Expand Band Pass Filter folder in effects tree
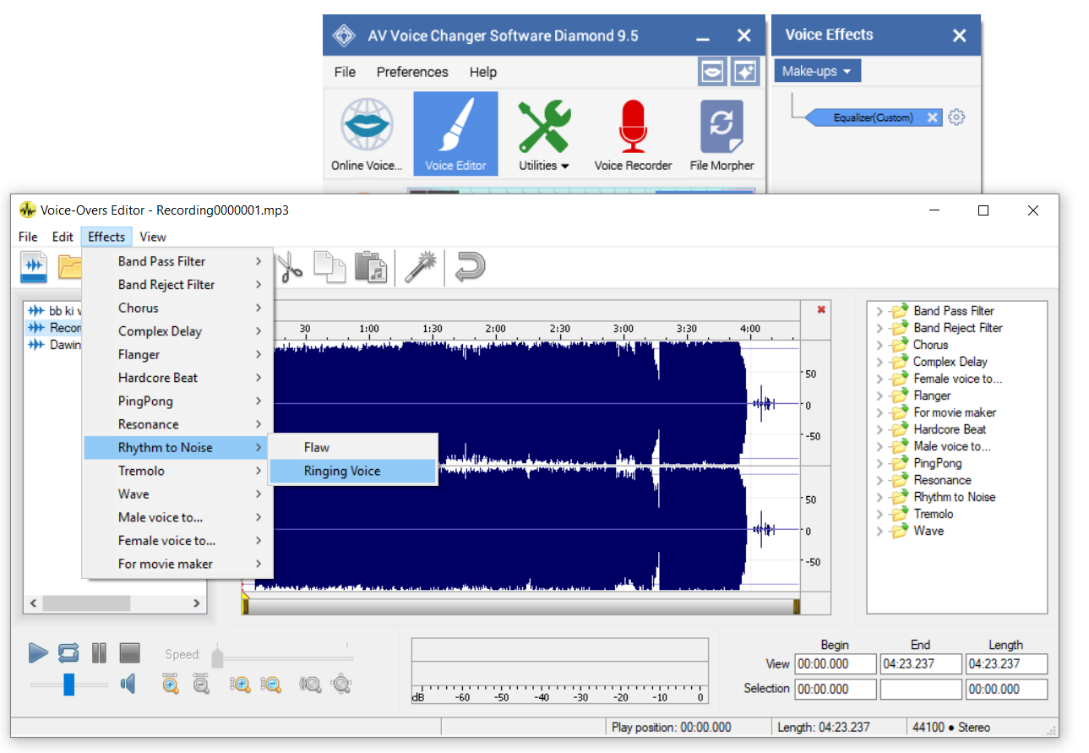Image resolution: width=1089 pixels, height=753 pixels. [x=879, y=311]
